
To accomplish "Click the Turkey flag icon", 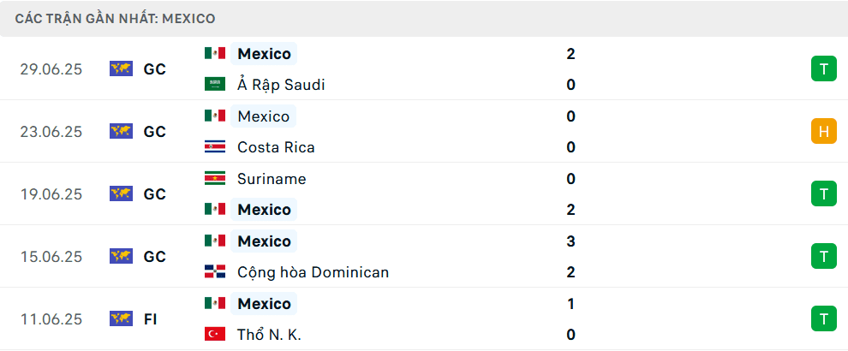I will (214, 335).
